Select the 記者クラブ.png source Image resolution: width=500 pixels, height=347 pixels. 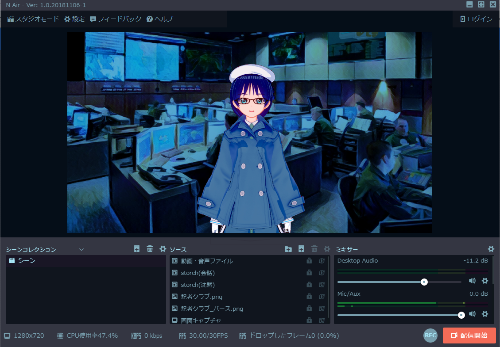(x=202, y=297)
